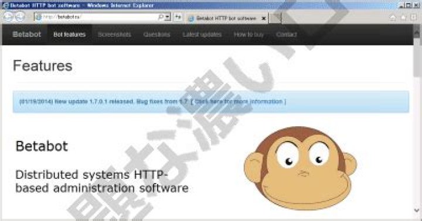Click the search magnifier in address bar
This screenshot has height=221, width=422.
coord(161,17)
